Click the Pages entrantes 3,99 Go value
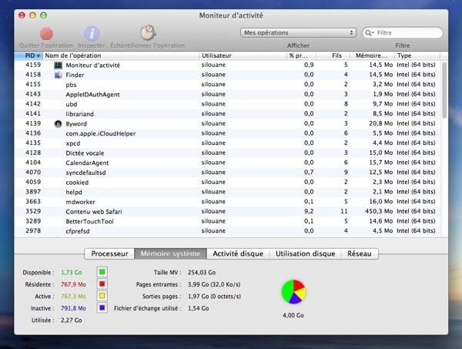The height and width of the screenshot is (349, 462). (214, 284)
